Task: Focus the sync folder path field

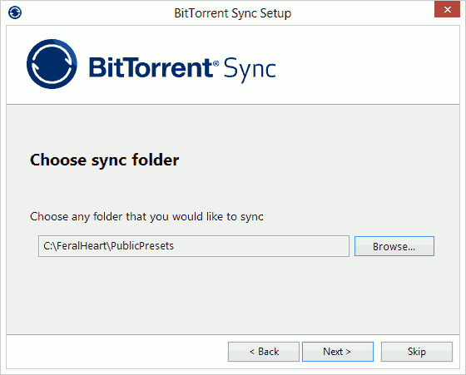Action: tap(193, 246)
